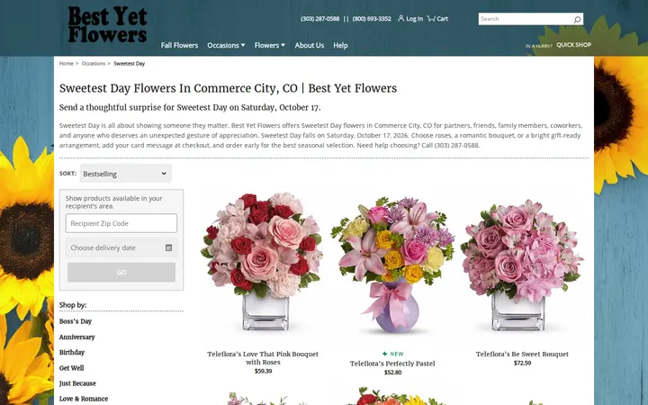
Task: Click the GO button
Action: [121, 273]
